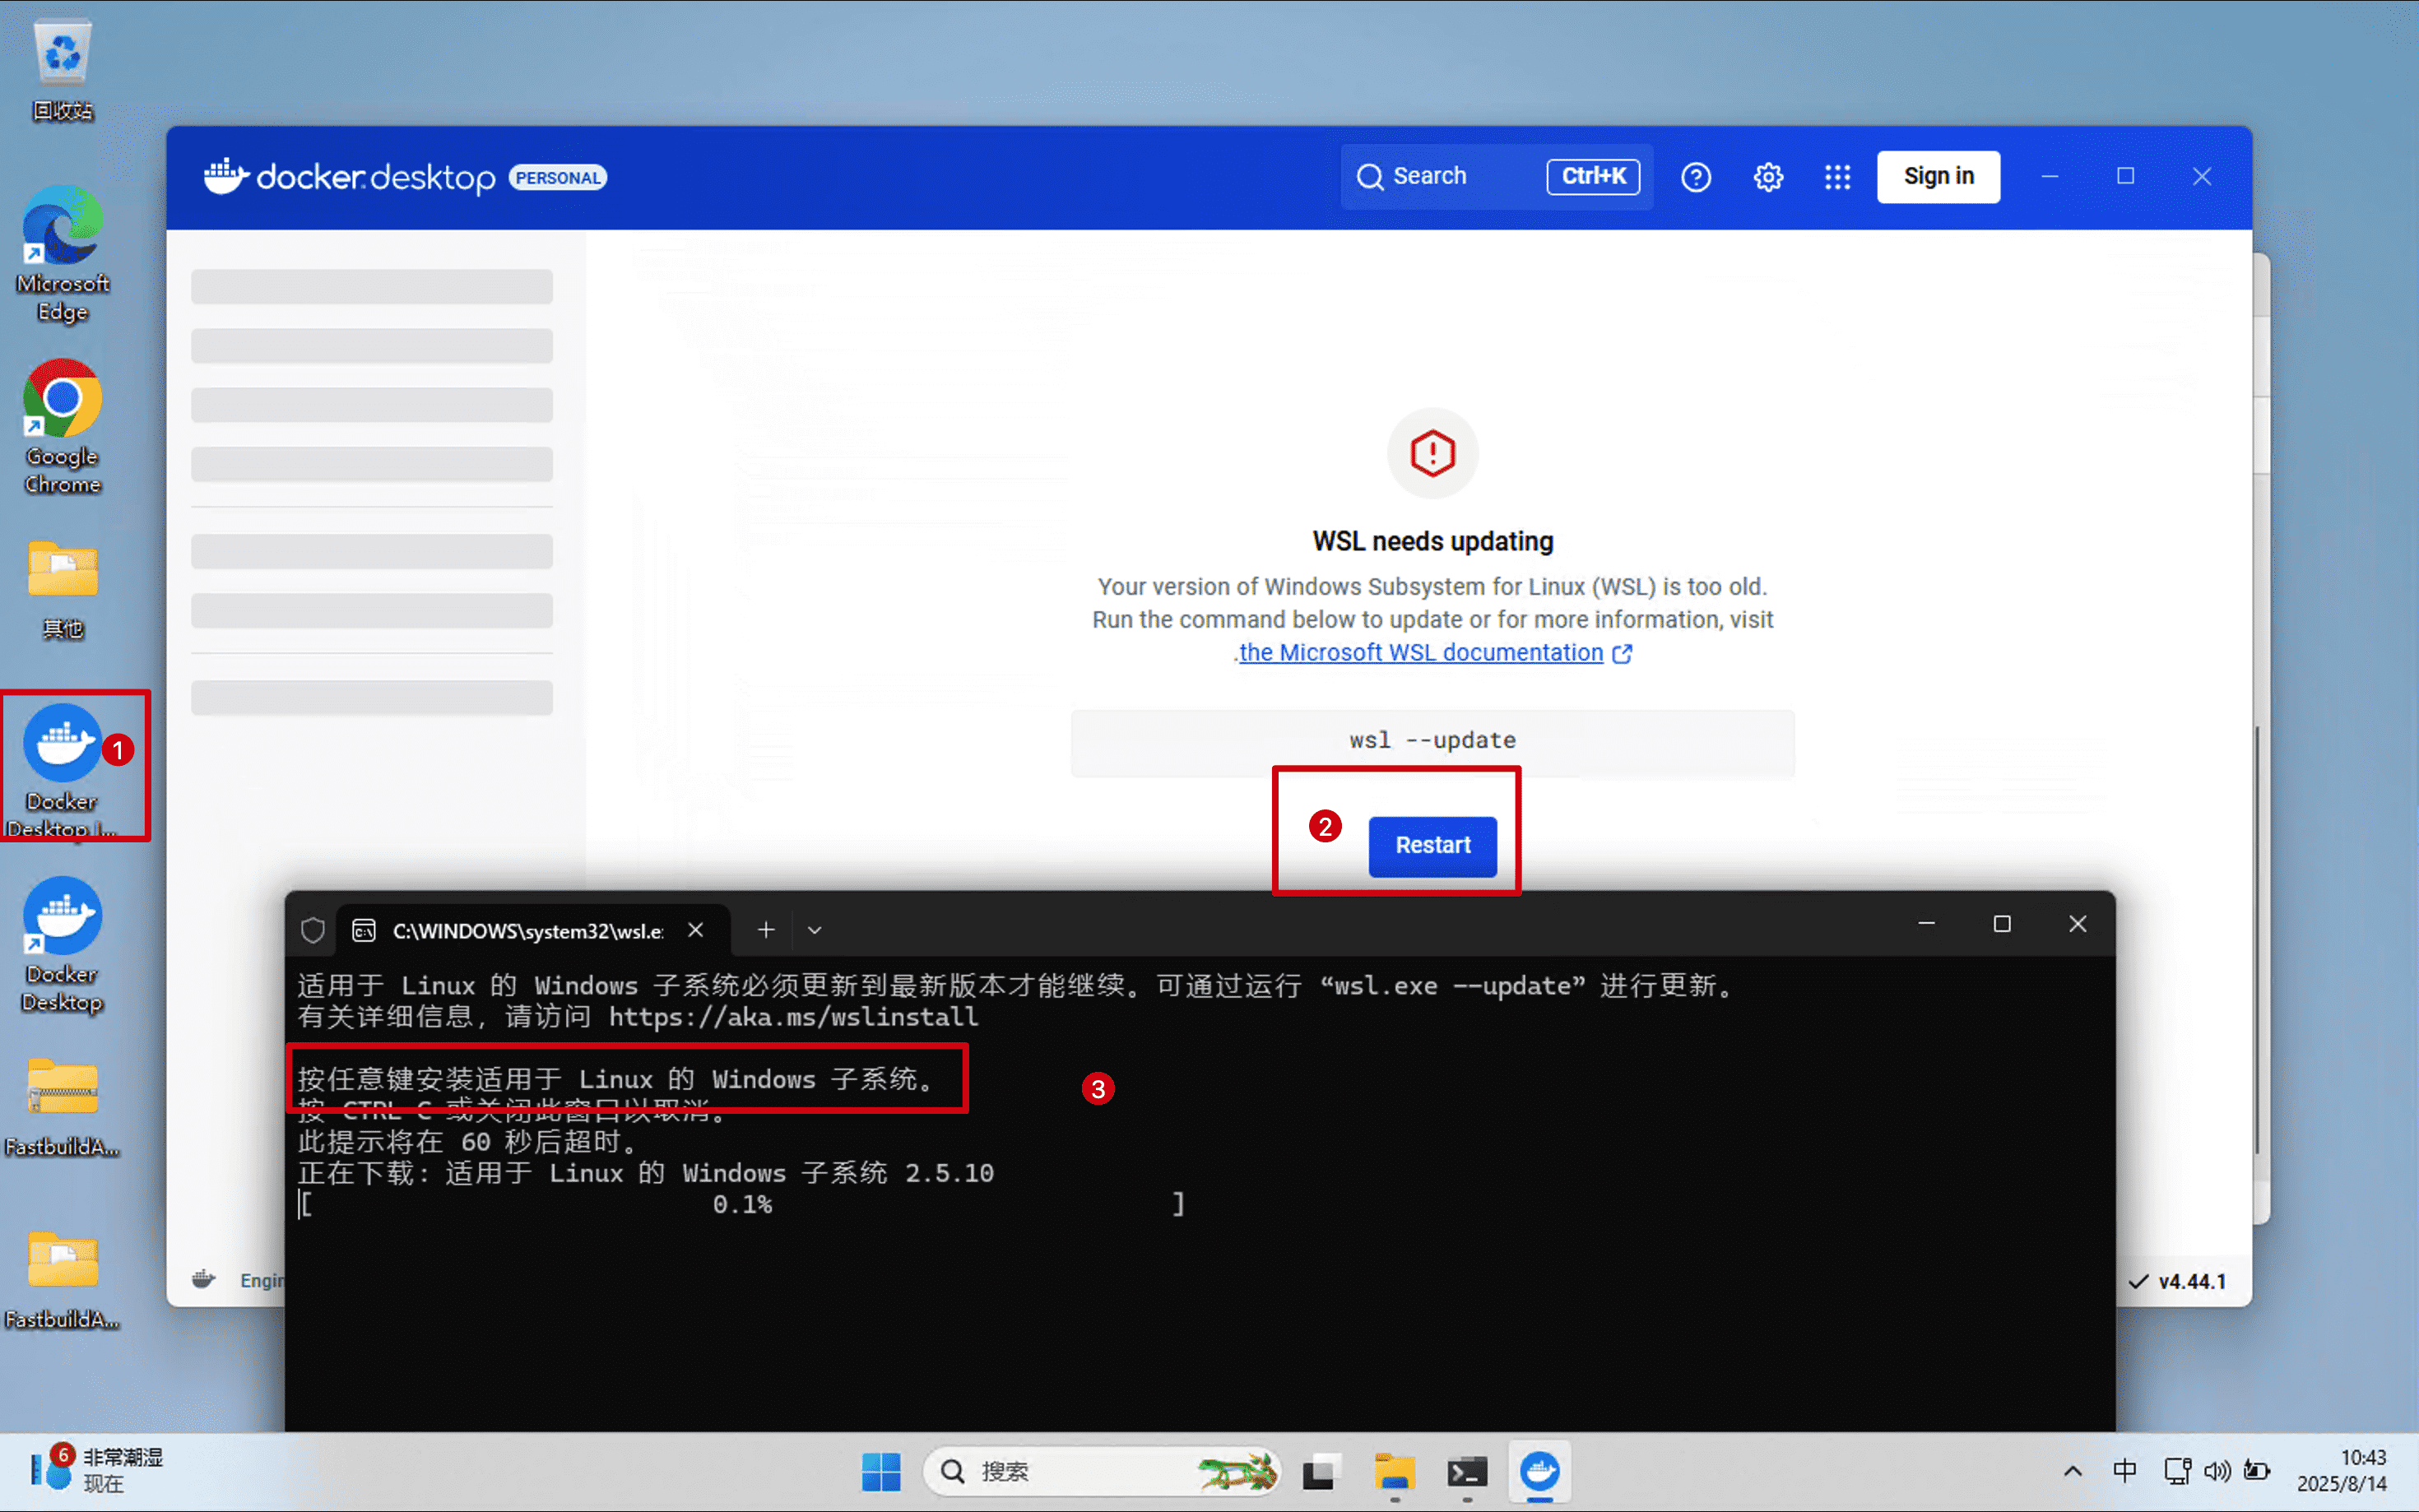The width and height of the screenshot is (2419, 1512).
Task: Open Windows Terminal from the taskbar
Action: coord(1466,1471)
